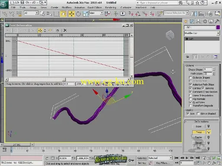This screenshot has height=166, width=222.
Task: Click Path Steps spinner arrows
Action: [x=214, y=73]
